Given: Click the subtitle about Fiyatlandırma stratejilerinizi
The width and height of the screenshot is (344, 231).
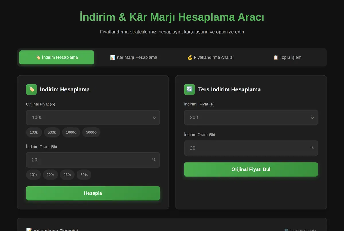Looking at the screenshot, I should tap(172, 32).
